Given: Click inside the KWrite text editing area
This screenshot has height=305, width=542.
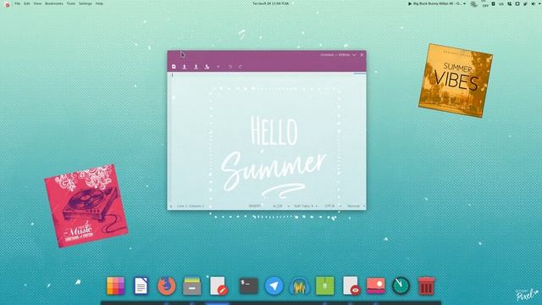Looking at the screenshot, I should 267,137.
